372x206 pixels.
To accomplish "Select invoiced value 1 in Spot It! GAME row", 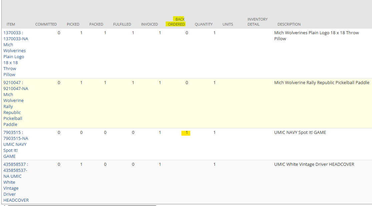I will pos(160,133).
